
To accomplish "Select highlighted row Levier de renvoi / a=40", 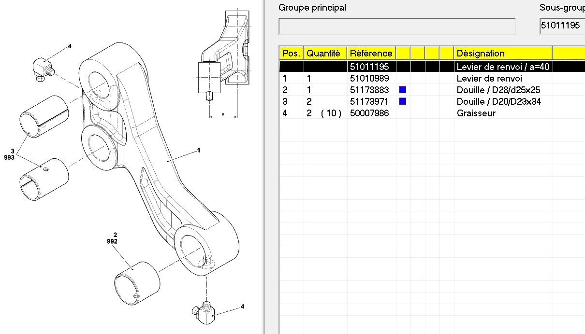I will 432,67.
